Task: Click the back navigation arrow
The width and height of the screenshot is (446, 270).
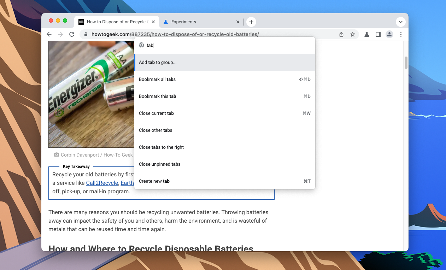Action: pos(49,34)
